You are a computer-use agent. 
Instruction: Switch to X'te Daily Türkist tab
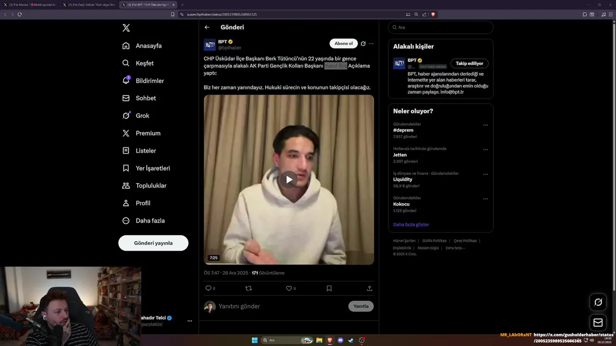pos(89,5)
